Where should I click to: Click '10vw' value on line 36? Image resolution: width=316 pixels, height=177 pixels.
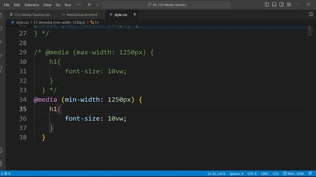point(115,118)
